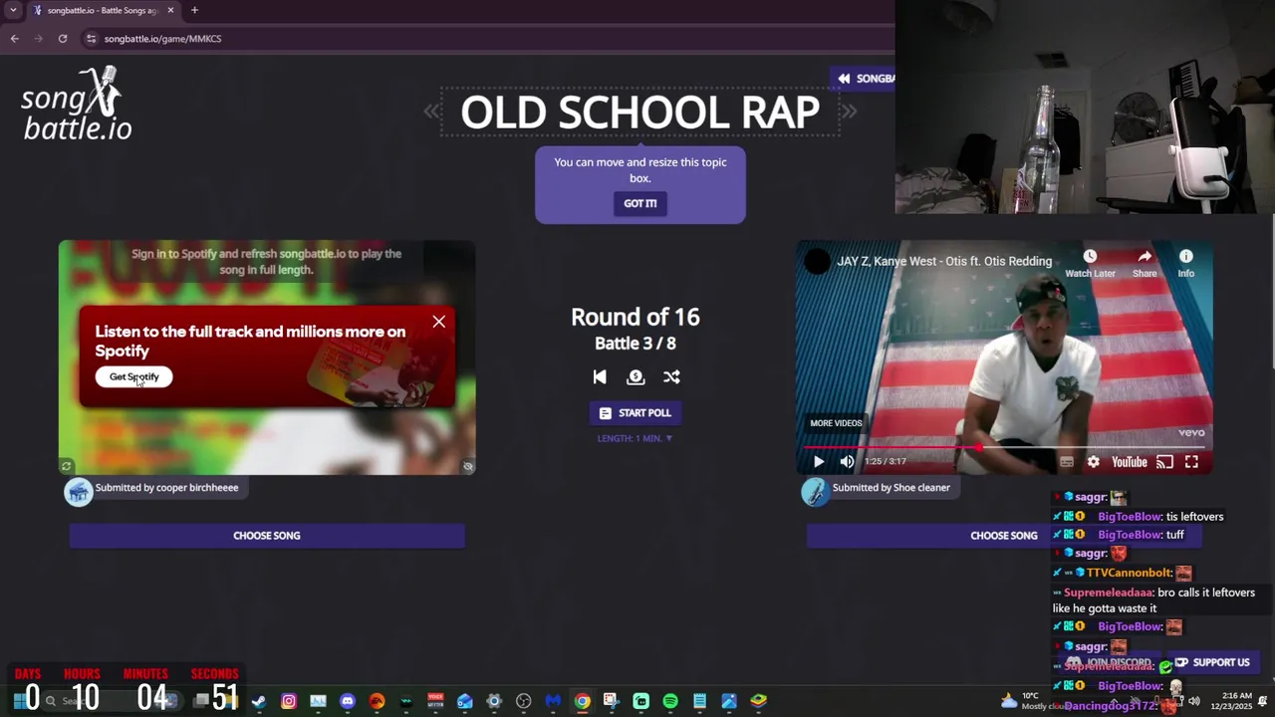
Task: Close the songbattle.io tab
Action: coord(170,10)
